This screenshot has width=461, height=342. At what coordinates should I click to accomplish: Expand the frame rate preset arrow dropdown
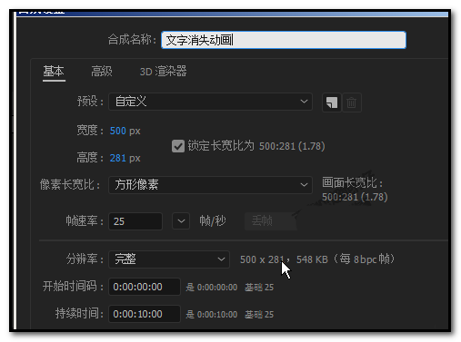click(x=181, y=221)
